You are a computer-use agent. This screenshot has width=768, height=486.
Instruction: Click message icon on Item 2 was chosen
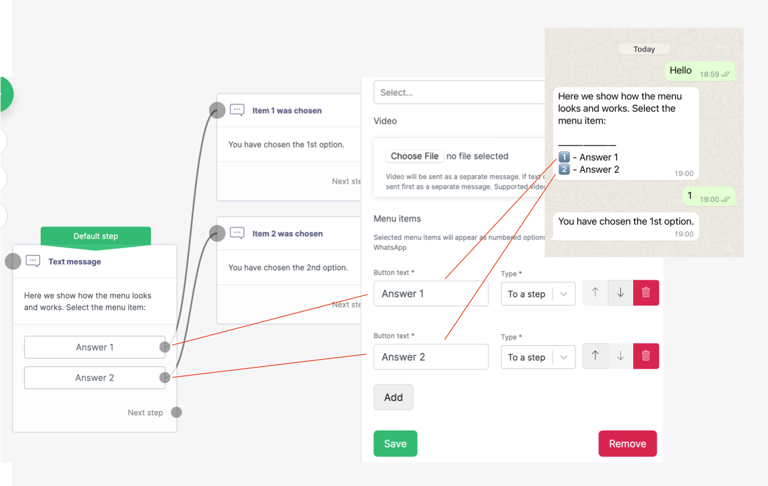pos(238,233)
